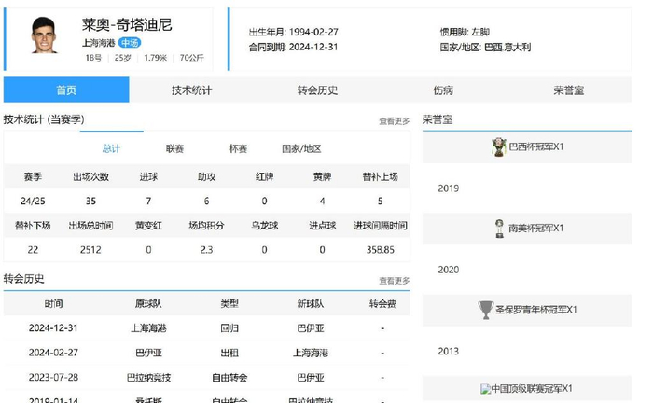Click transfer date 2024-02-27

click(53, 353)
